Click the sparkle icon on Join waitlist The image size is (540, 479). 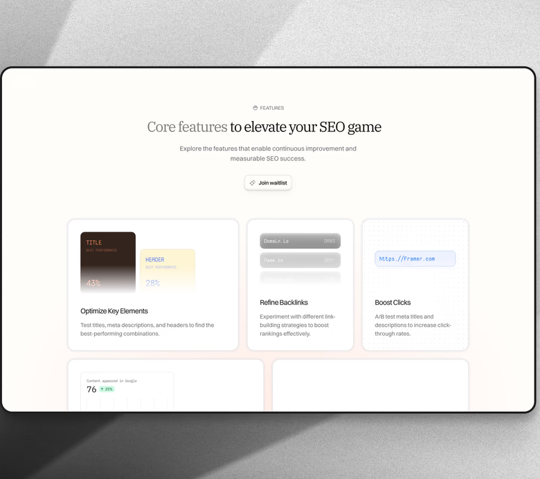253,183
